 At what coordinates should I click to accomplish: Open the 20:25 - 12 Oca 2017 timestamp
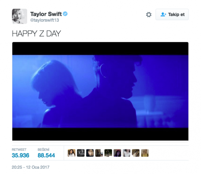click(30, 167)
